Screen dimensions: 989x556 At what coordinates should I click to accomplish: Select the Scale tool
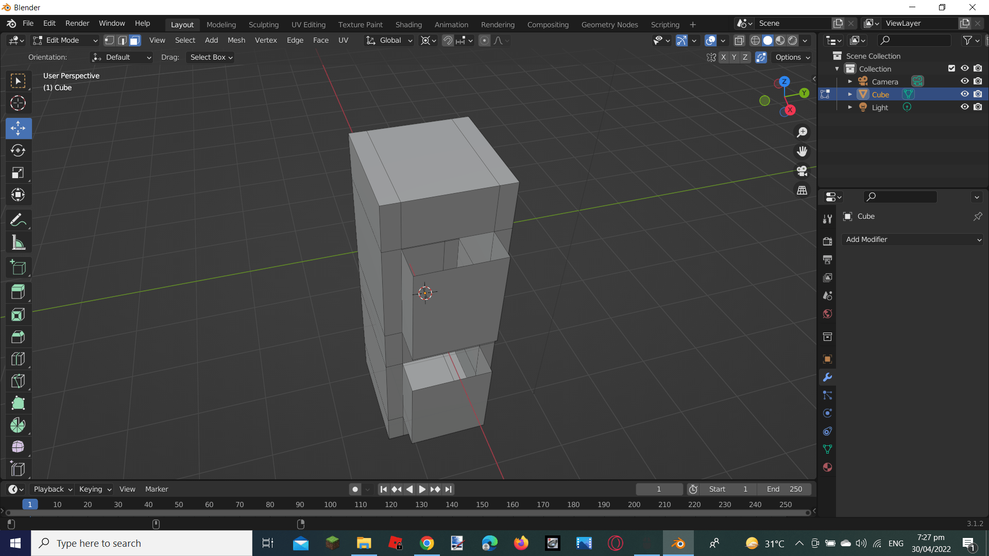pyautogui.click(x=18, y=172)
